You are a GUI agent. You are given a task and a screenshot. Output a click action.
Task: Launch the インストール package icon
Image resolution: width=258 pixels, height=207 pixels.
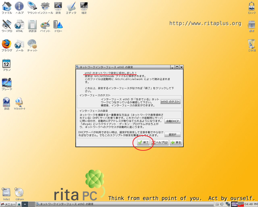(45, 6)
